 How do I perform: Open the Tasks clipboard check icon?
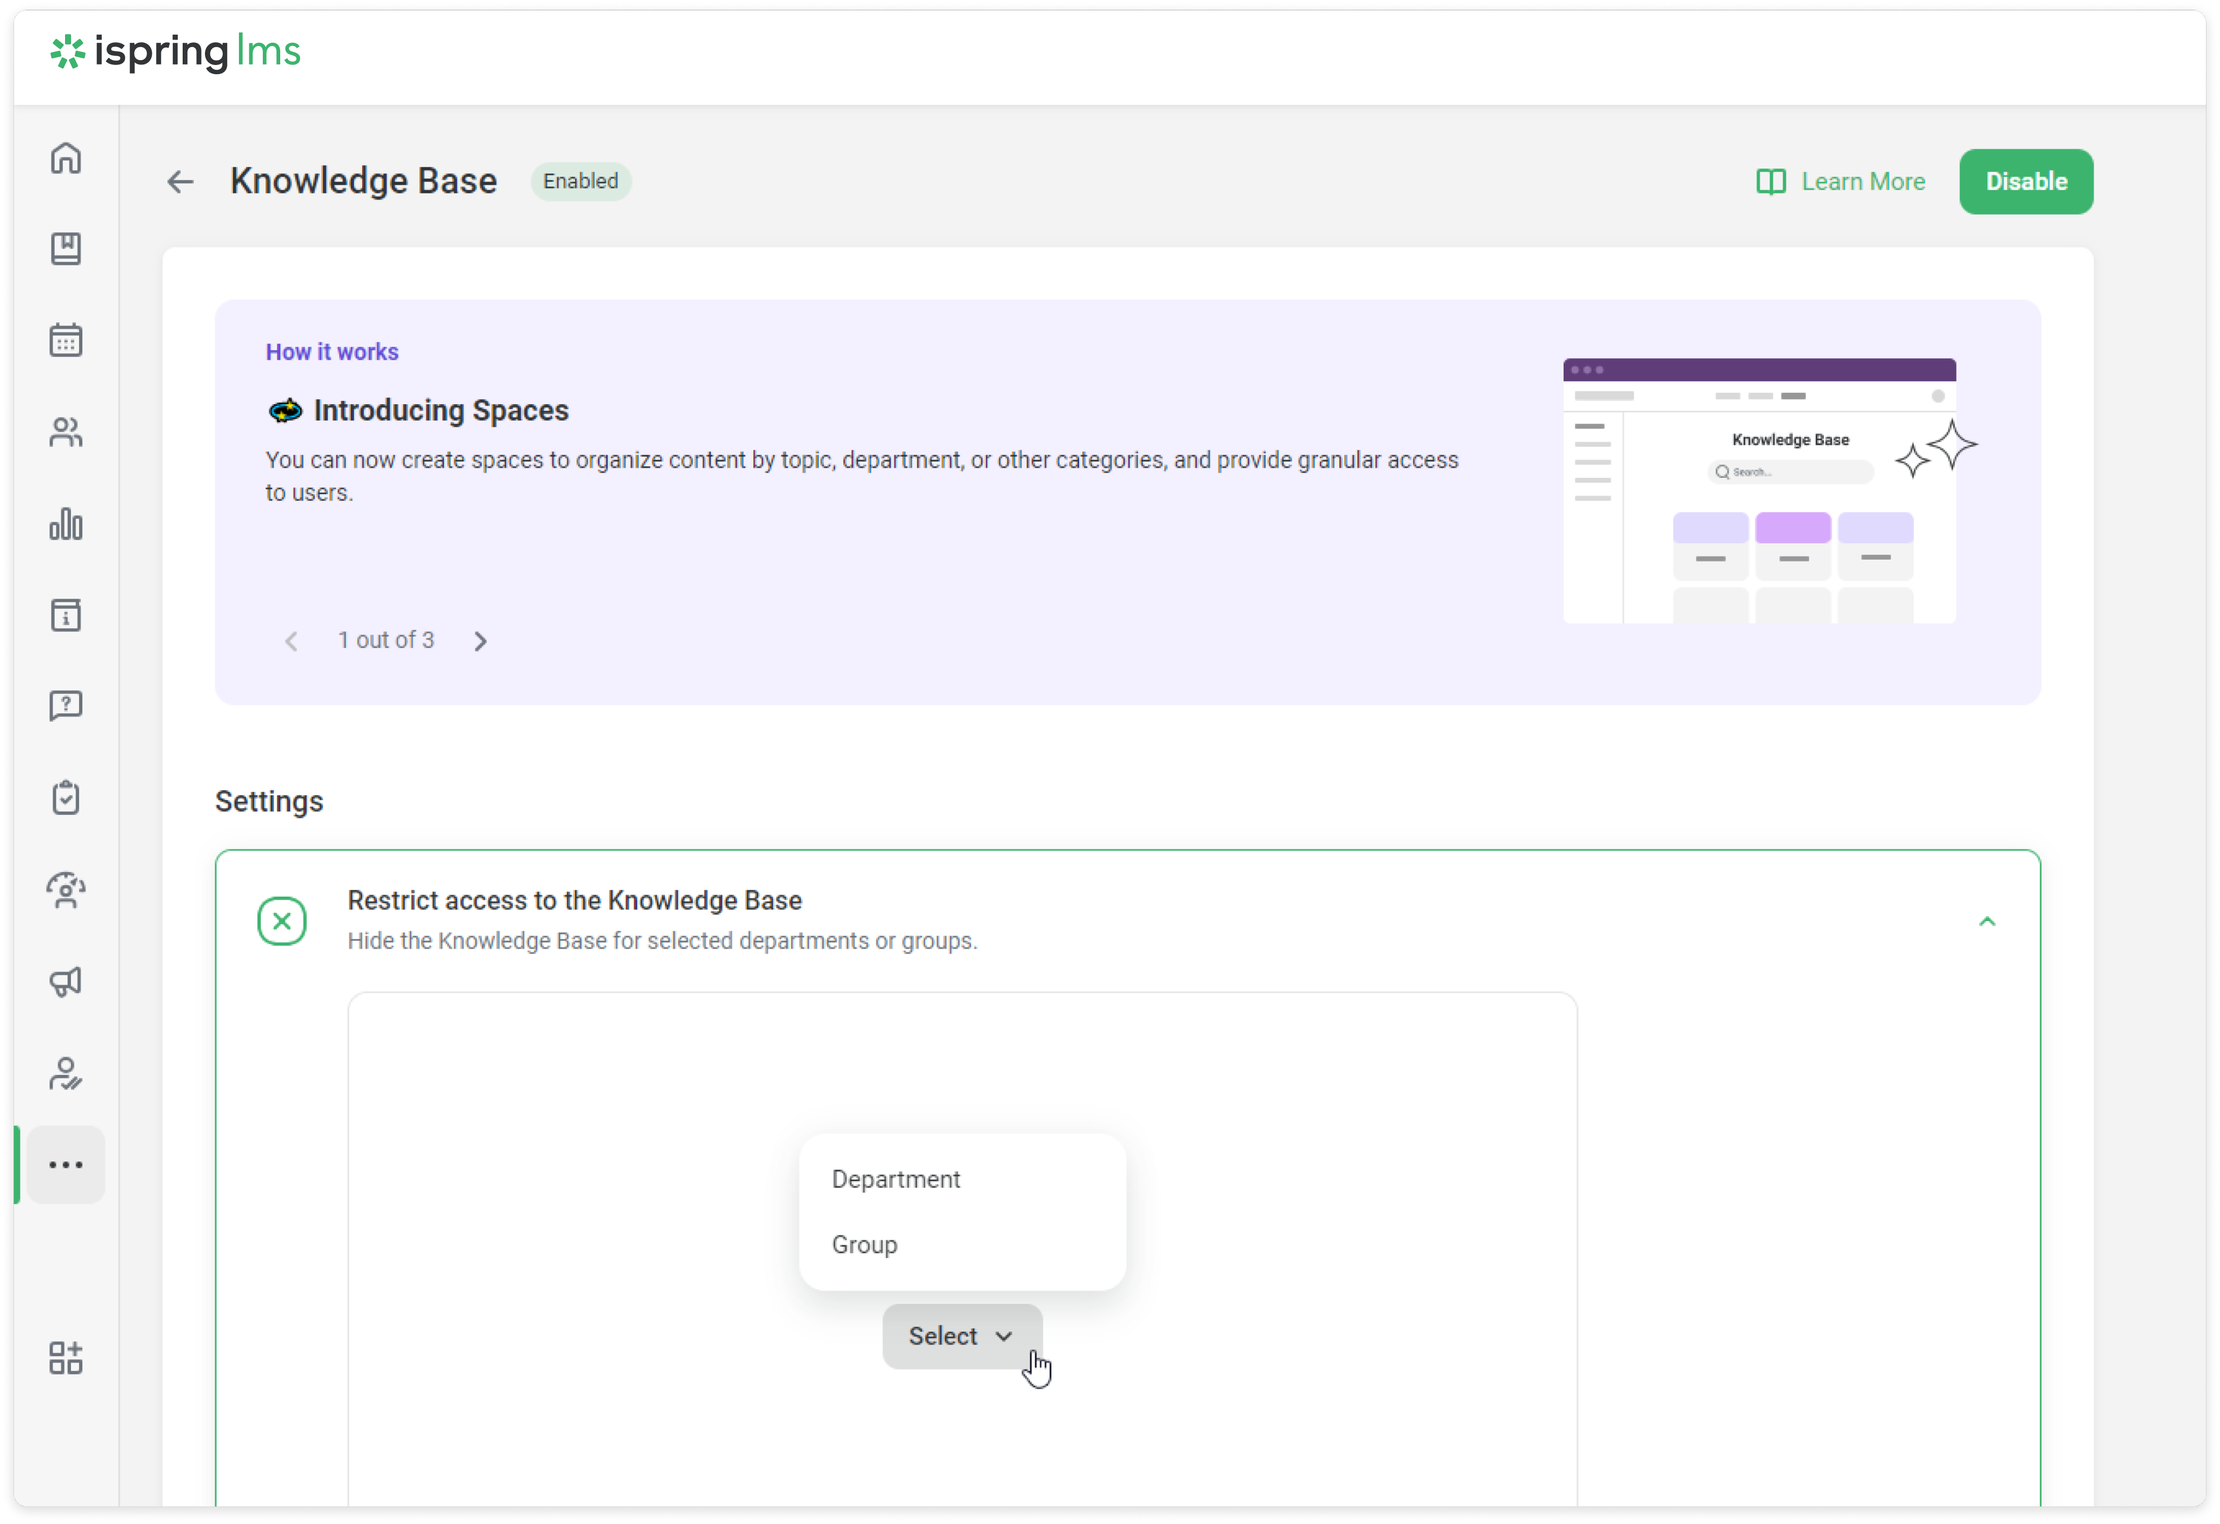[x=66, y=797]
